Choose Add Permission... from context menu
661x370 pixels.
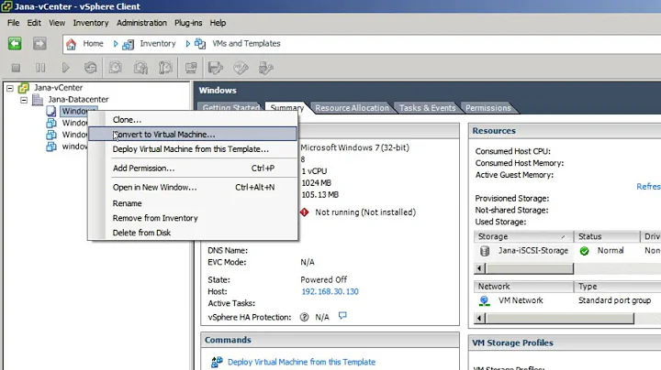(x=193, y=169)
